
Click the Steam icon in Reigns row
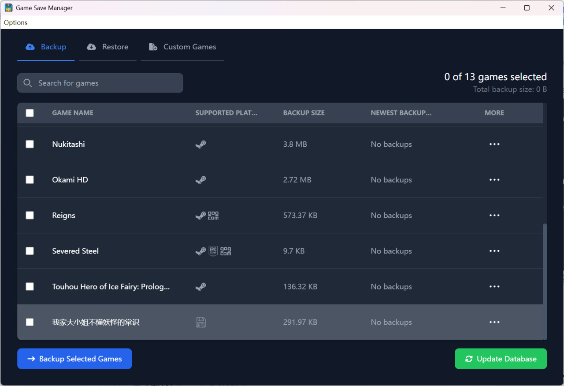click(200, 215)
